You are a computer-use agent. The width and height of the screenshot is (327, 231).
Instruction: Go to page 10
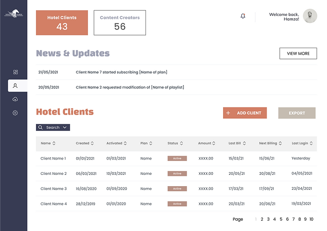point(312,219)
